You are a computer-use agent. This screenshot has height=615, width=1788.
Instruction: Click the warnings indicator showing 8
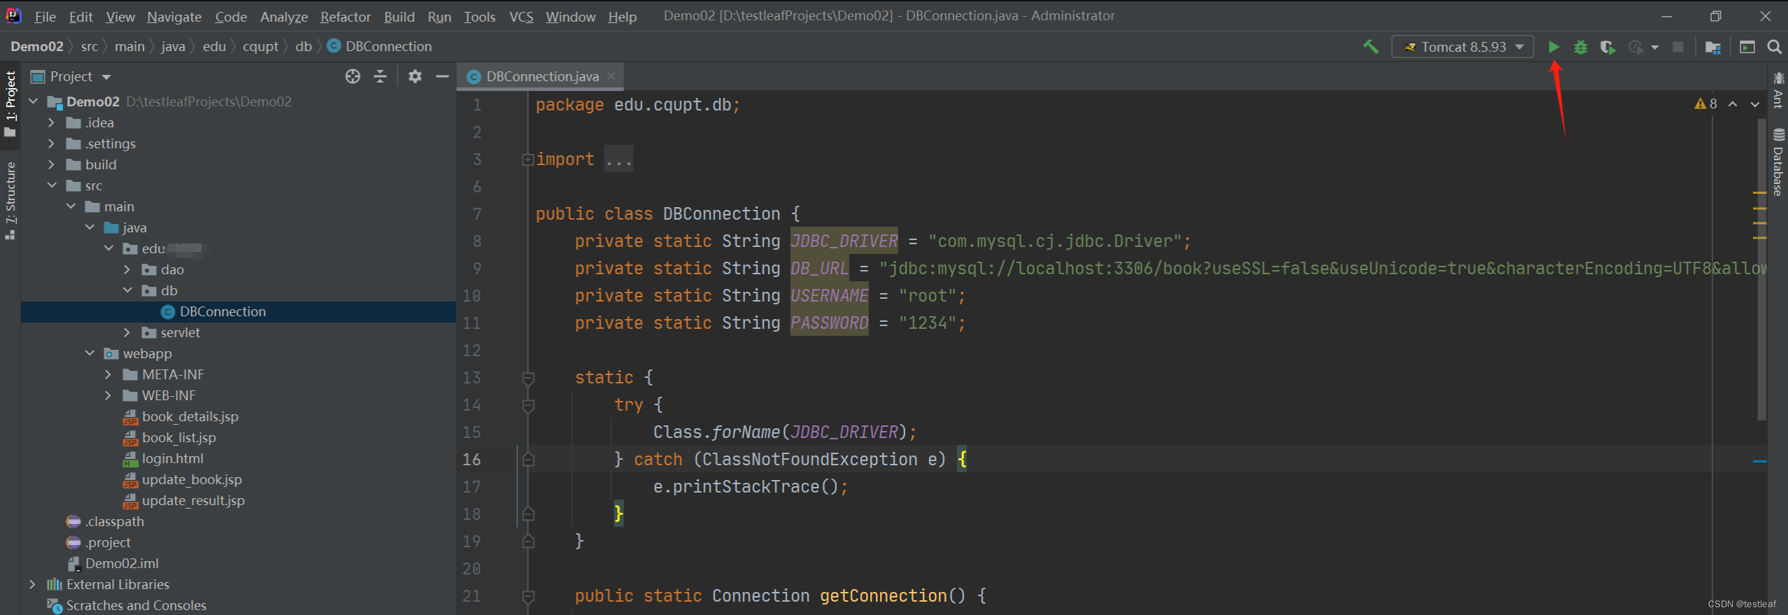coord(1706,104)
